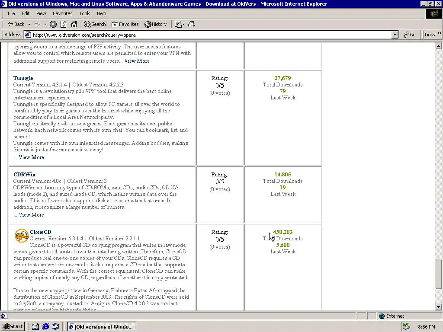Click the system tray network icon

click(x=407, y=327)
